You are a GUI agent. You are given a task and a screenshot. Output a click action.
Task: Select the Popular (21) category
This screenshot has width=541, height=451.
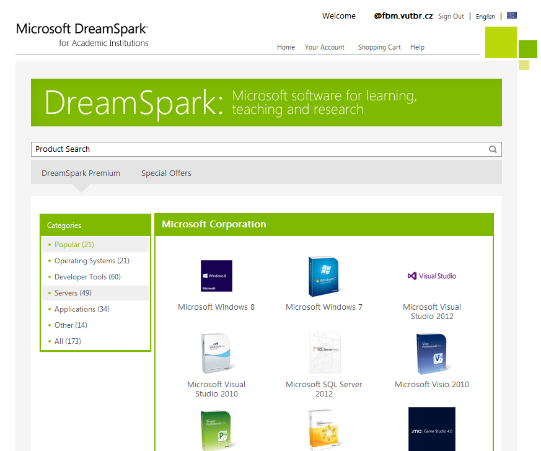[95, 245]
